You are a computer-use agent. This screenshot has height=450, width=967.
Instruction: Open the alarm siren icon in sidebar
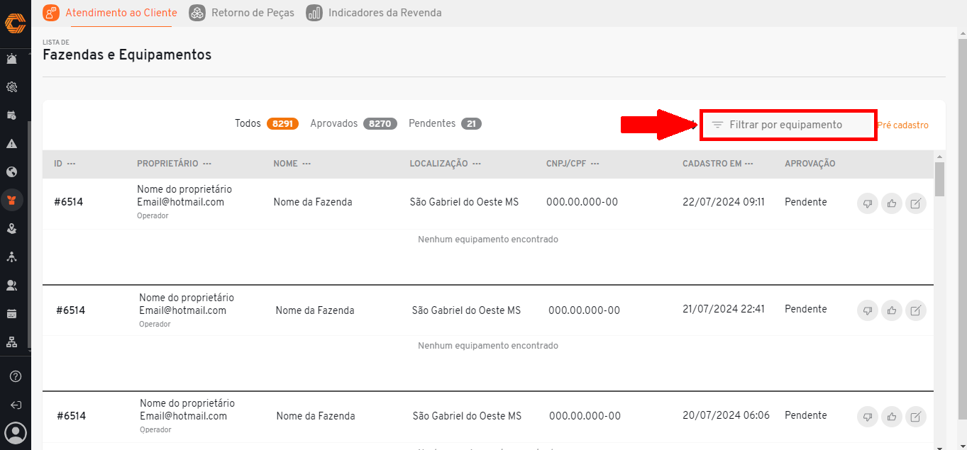pos(11,59)
